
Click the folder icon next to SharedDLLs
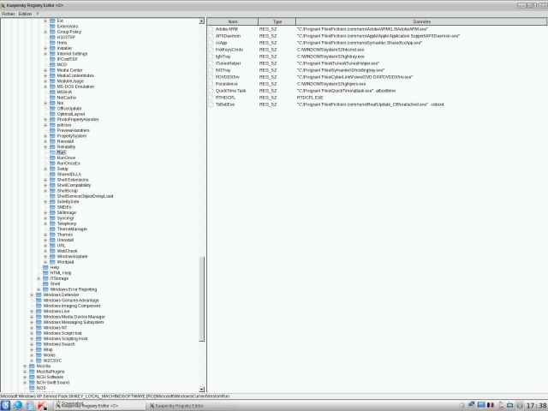[52, 175]
